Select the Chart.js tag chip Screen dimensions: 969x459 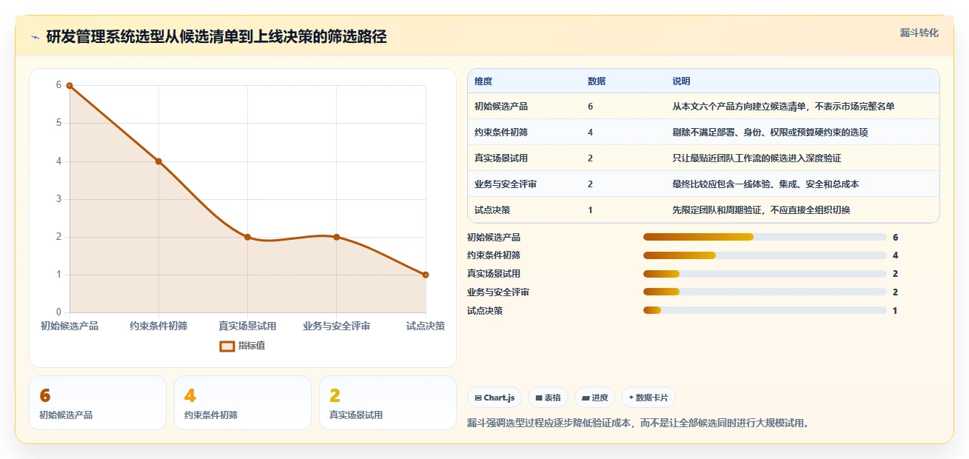pyautogui.click(x=494, y=398)
